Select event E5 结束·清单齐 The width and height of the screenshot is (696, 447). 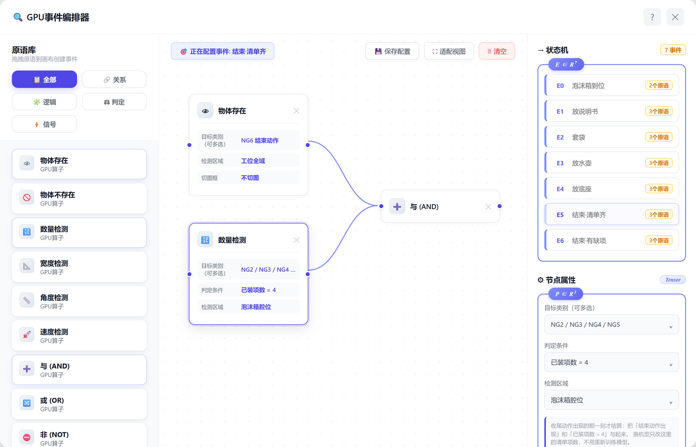tap(611, 215)
